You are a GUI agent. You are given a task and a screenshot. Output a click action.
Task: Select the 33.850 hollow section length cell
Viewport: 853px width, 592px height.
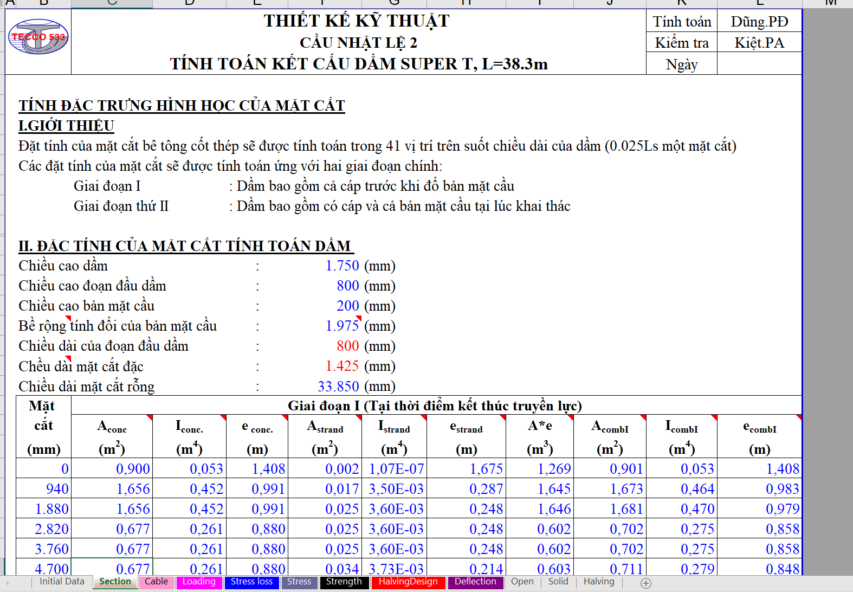click(x=338, y=386)
